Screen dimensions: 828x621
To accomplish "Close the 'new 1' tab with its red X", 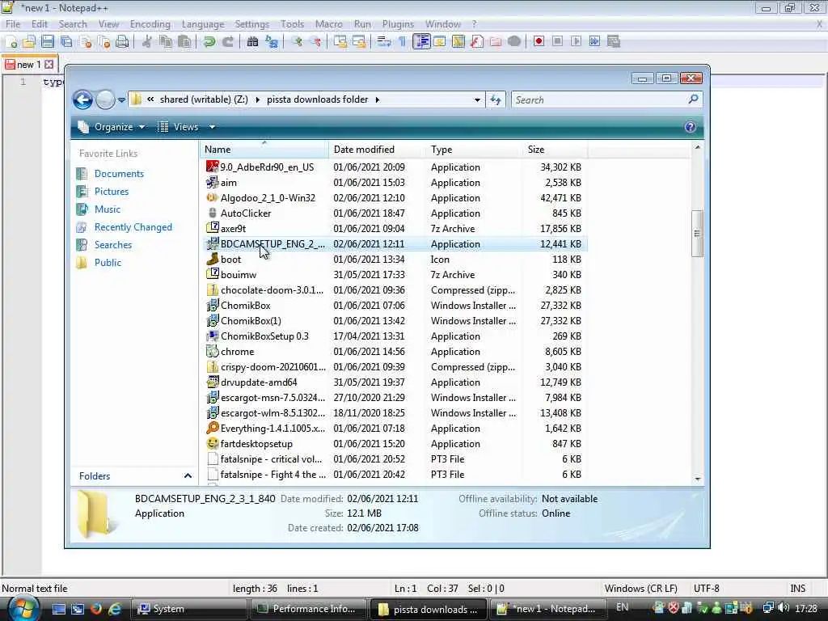I will 49,65.
